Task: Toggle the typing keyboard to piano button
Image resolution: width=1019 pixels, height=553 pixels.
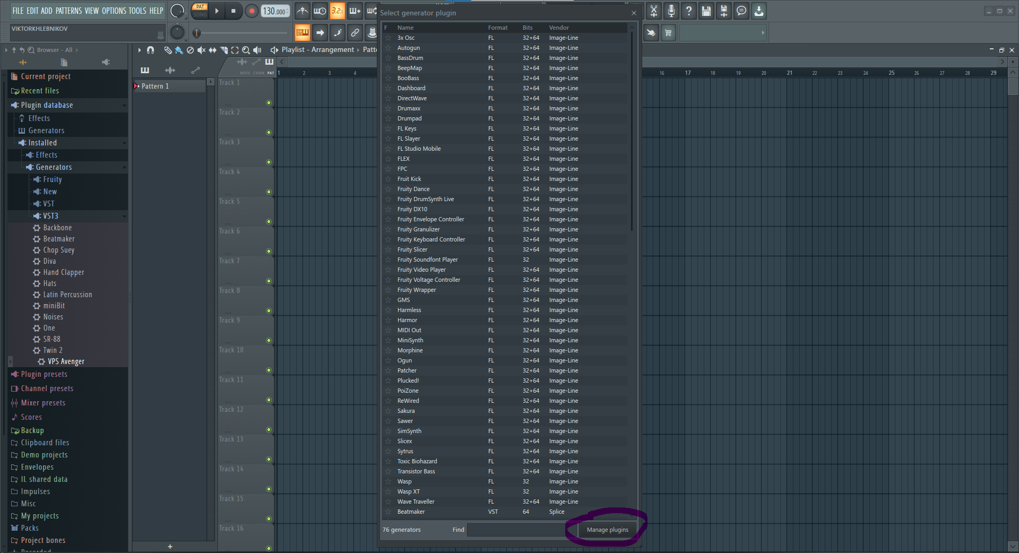Action: [303, 33]
